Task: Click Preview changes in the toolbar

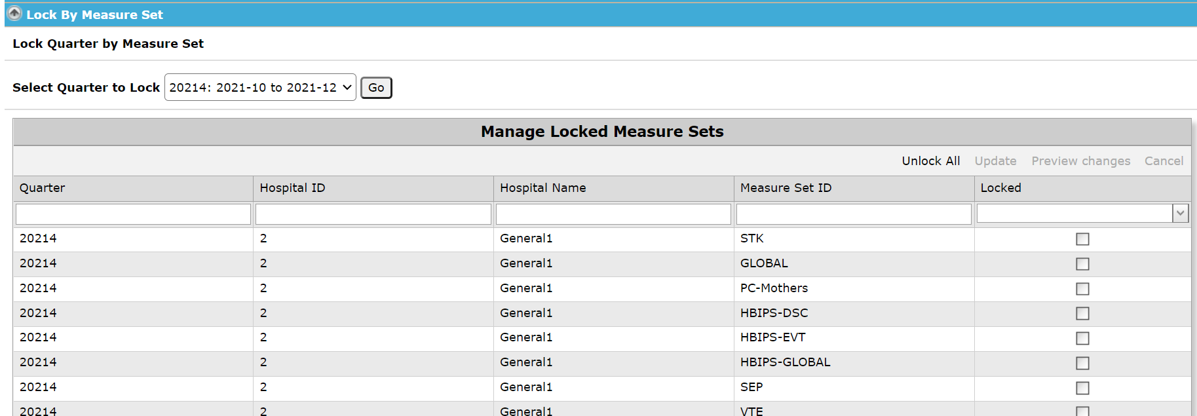Action: pos(1080,161)
